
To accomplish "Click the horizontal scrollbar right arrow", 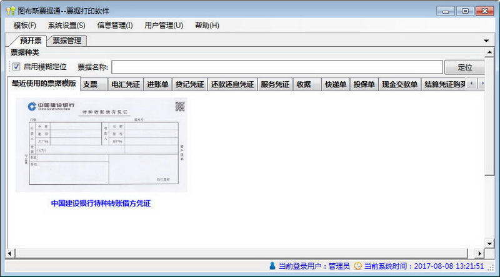I will tap(479, 253).
